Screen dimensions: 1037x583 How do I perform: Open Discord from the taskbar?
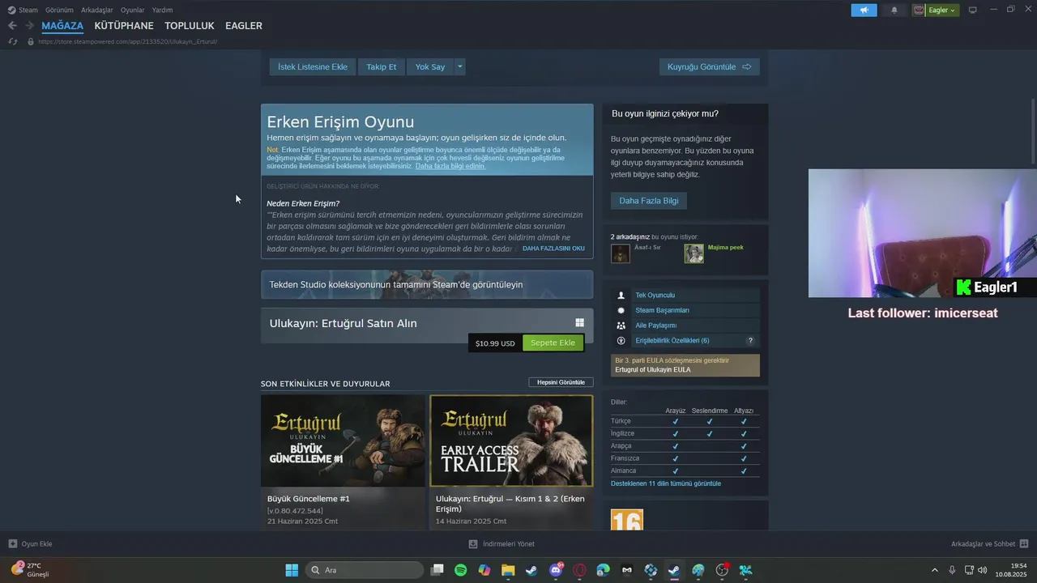pos(556,570)
